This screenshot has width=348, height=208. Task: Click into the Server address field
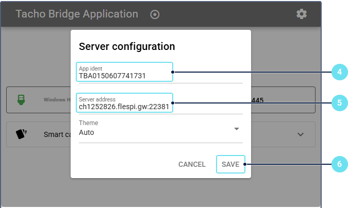[x=125, y=107]
